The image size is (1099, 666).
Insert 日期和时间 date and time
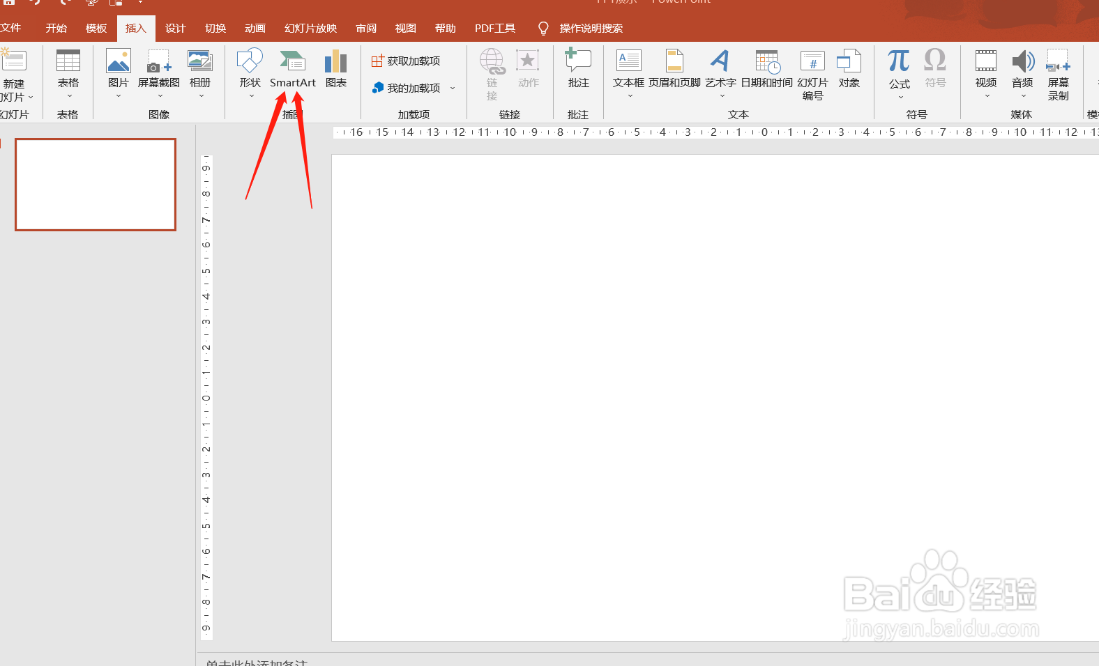click(767, 61)
